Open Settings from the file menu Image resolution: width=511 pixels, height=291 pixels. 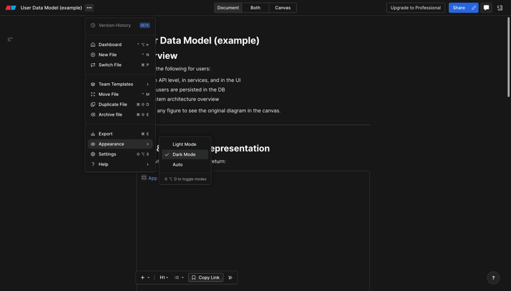click(x=120, y=154)
